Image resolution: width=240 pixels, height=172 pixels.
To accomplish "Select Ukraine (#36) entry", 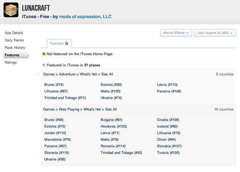I will pyautogui.click(x=55, y=159).
